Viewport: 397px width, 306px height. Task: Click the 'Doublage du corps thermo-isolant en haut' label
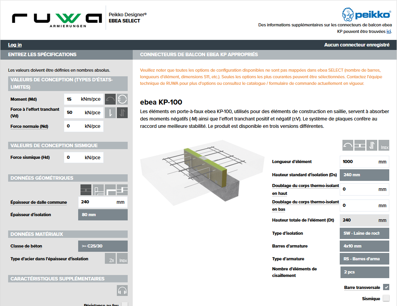tap(305, 189)
